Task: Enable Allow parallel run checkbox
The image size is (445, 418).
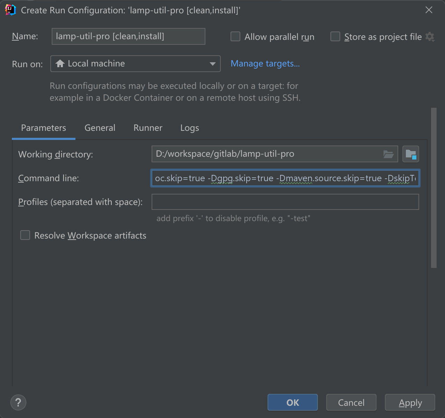Action: (235, 37)
